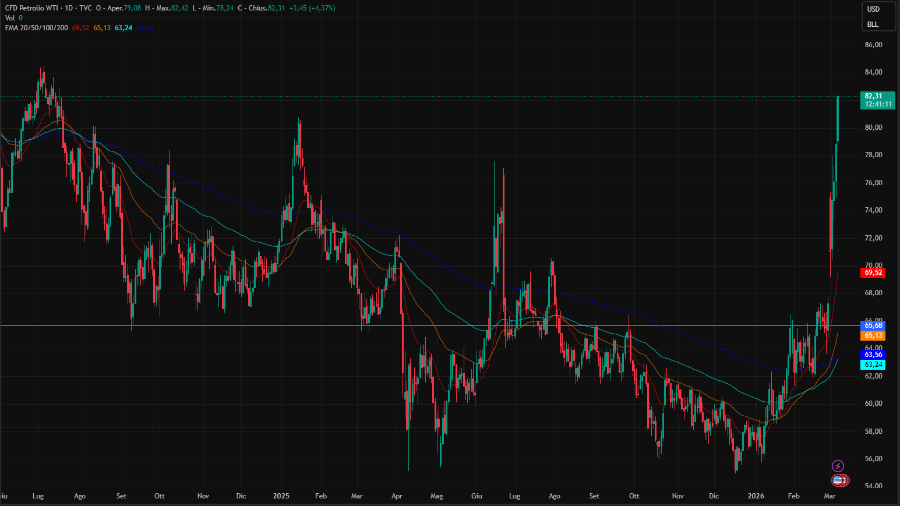Screen dimensions: 900x506
Task: Click the 78,00 price axis tick
Action: [x=874, y=155]
